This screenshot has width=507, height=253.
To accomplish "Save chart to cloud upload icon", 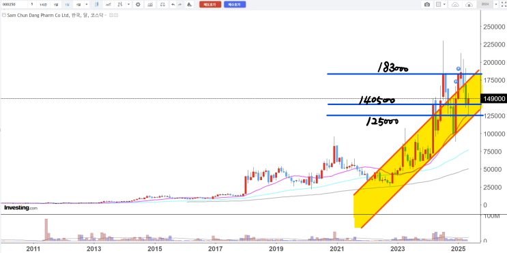I will pos(469,5).
